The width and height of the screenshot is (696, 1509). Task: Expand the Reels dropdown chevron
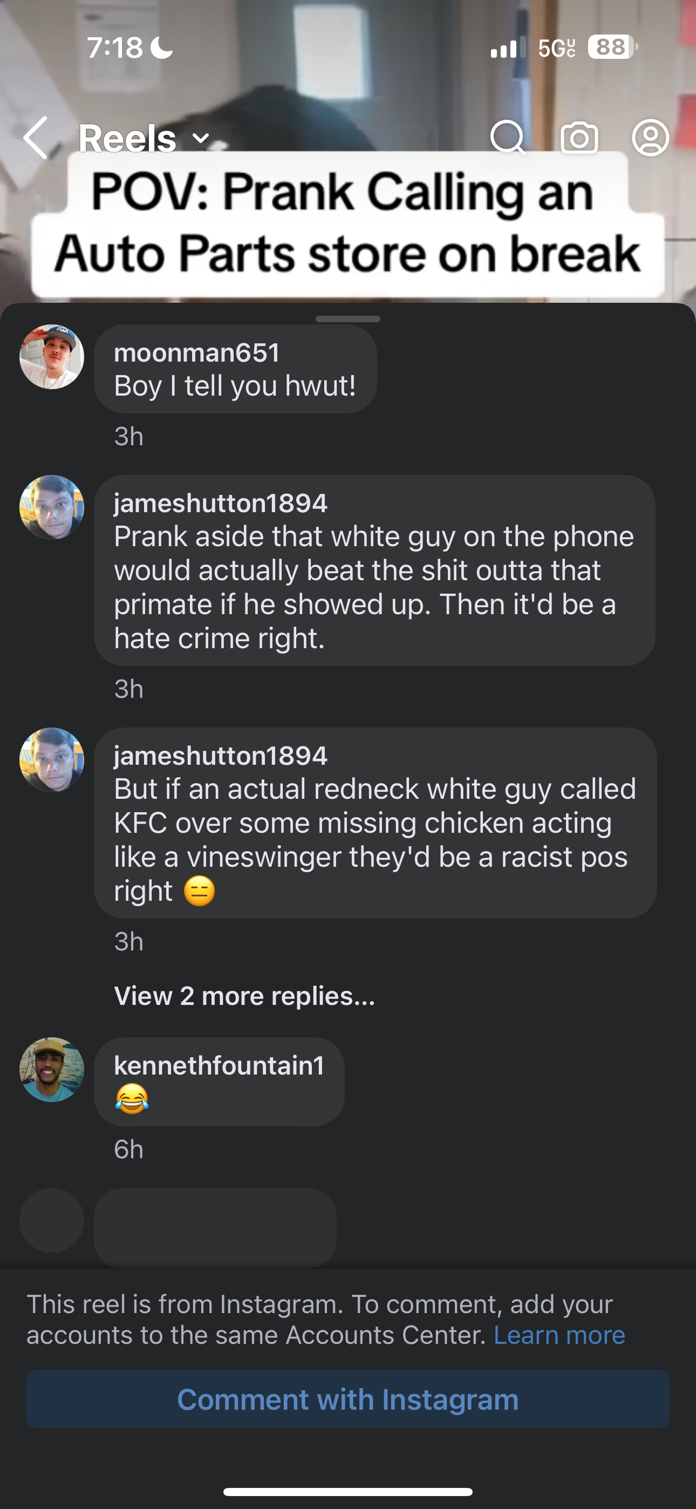(201, 139)
